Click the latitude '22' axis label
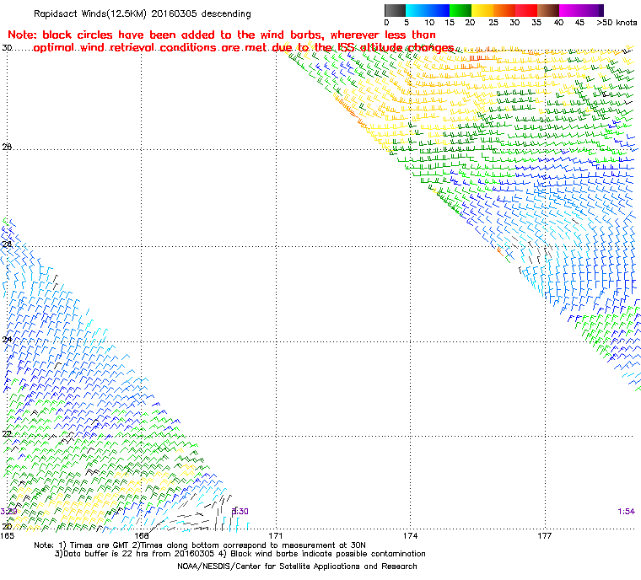Image resolution: width=641 pixels, height=580 pixels. click(x=7, y=433)
